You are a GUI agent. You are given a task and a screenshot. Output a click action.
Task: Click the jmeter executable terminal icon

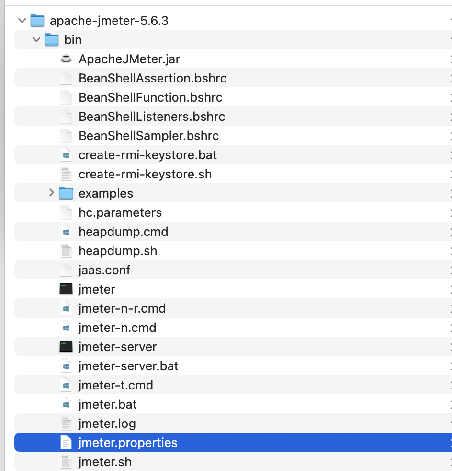[x=66, y=289]
